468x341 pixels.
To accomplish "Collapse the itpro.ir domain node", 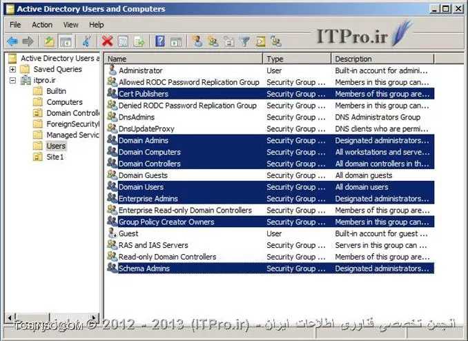I will pyautogui.click(x=12, y=80).
